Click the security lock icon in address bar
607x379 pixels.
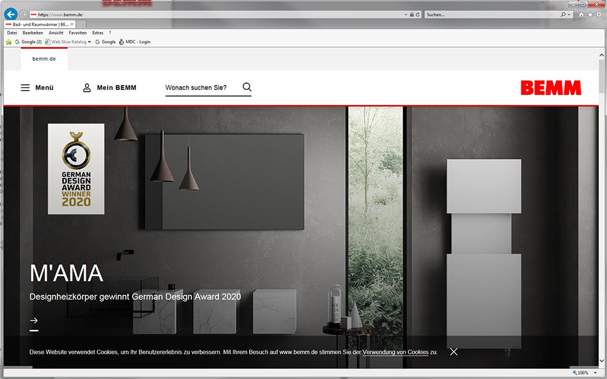(412, 15)
